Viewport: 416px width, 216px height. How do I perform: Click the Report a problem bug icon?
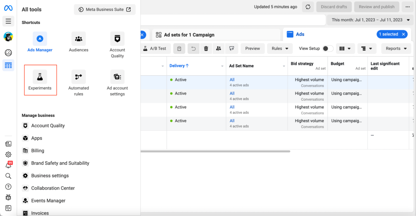8,197
